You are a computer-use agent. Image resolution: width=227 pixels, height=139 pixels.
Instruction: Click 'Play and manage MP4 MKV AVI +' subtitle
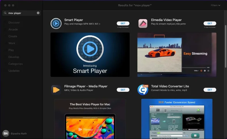pos(82,24)
